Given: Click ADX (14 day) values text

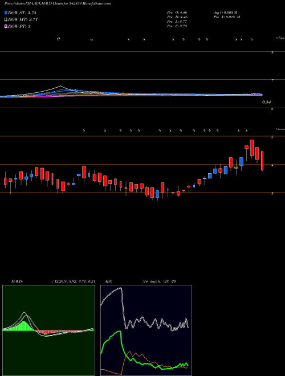Looking at the screenshot, I should point(159,281).
